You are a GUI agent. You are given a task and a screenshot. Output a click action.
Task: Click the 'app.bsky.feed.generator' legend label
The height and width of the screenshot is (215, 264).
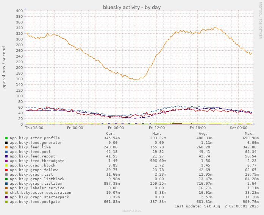(36, 143)
